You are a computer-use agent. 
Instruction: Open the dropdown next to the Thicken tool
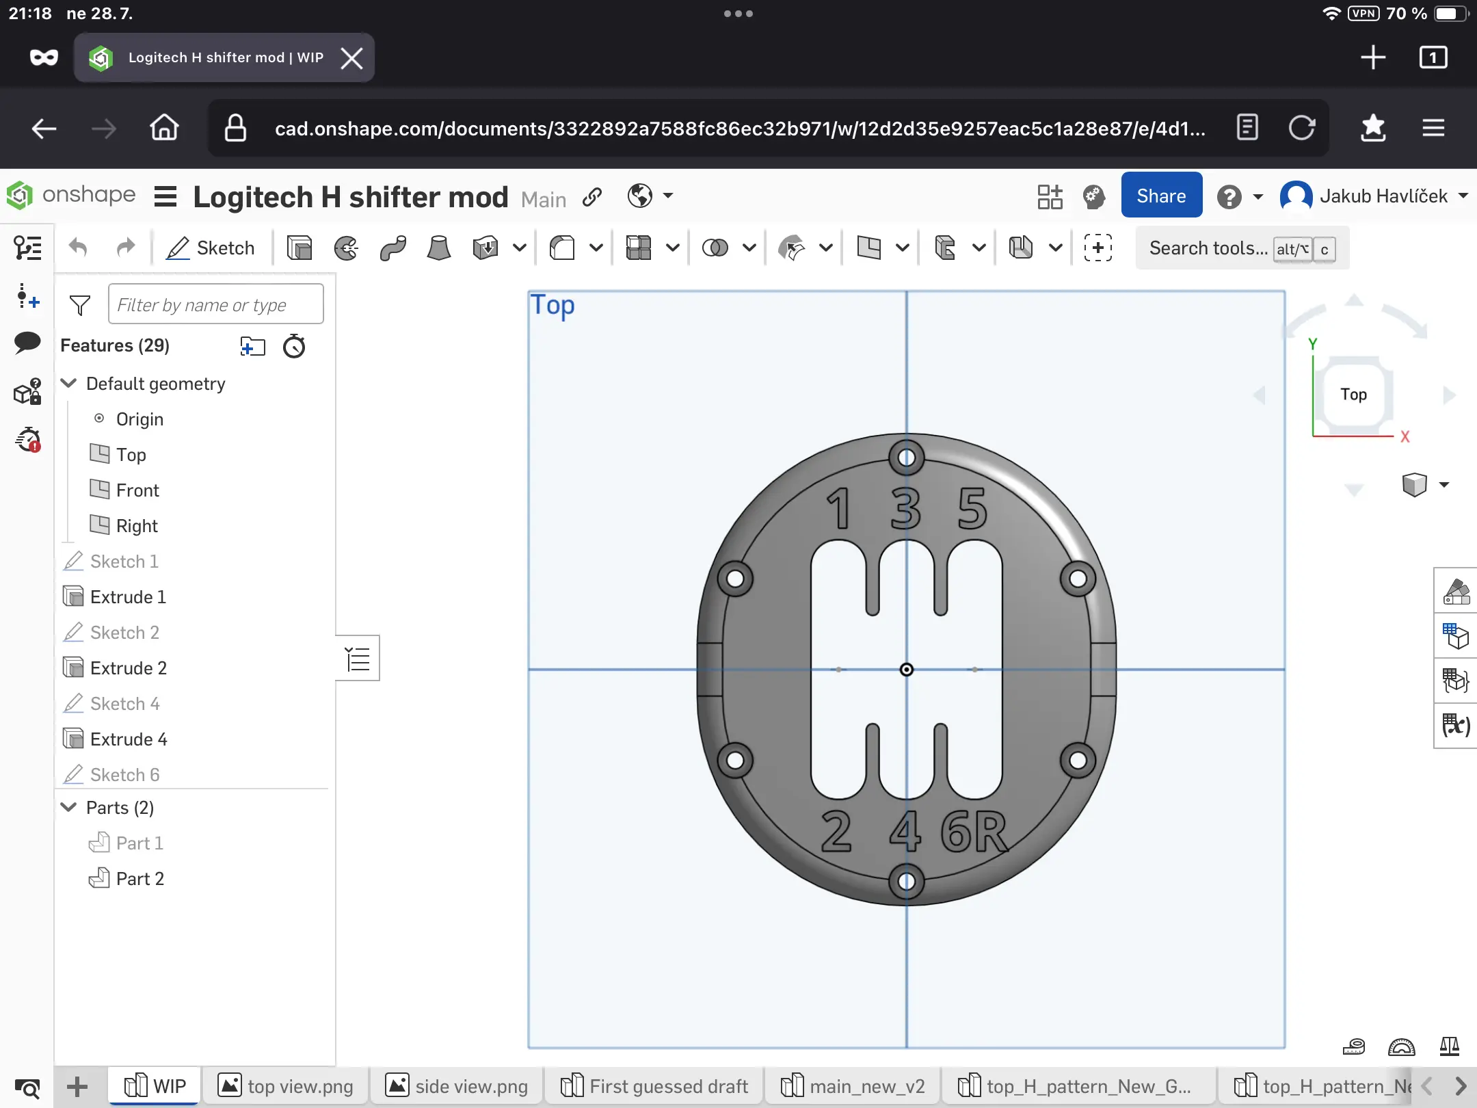[x=520, y=248]
